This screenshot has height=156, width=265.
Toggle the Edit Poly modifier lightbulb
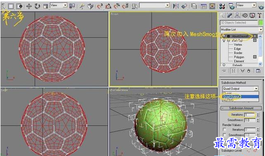[224, 41]
